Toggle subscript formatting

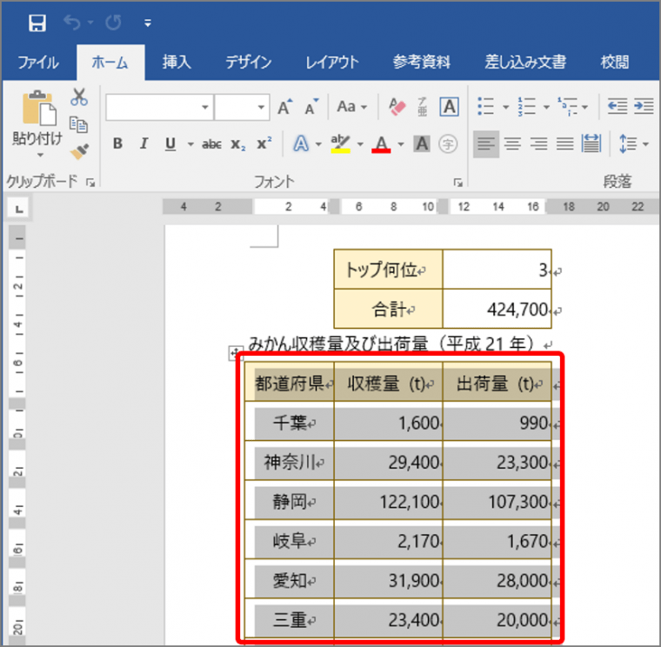pos(237,144)
